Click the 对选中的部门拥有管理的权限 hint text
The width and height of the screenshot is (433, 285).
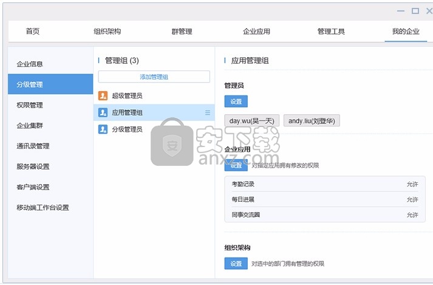click(x=288, y=264)
